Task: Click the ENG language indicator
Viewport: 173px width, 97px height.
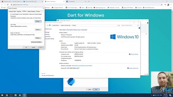Action: click(161, 95)
